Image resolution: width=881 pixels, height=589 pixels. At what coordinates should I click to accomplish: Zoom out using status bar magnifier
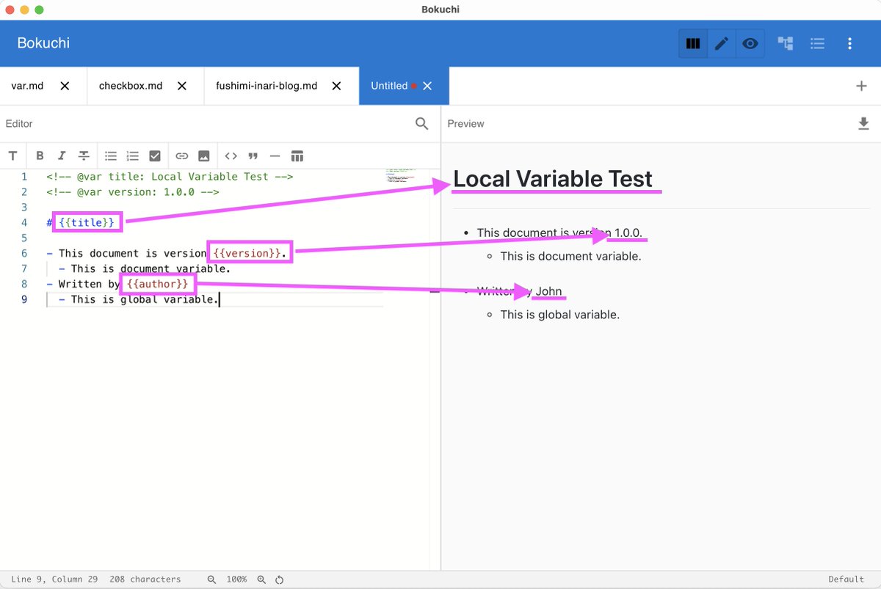pos(212,579)
